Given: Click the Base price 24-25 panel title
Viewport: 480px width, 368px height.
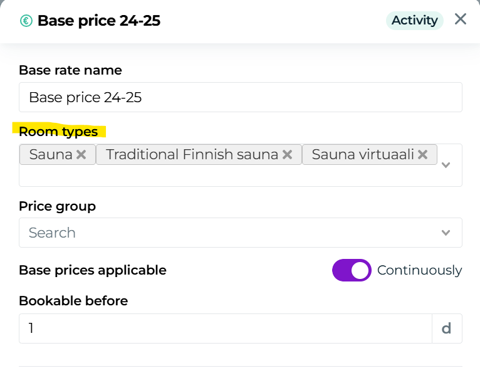Looking at the screenshot, I should tap(99, 21).
